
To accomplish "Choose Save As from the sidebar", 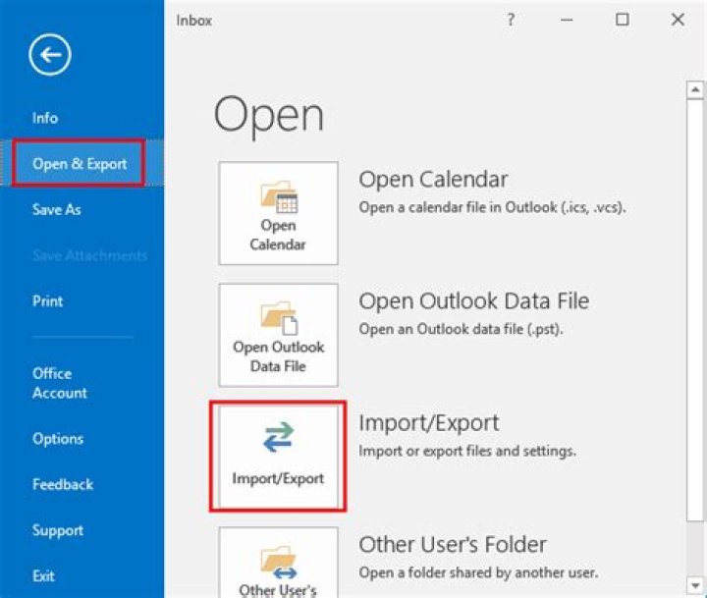I will (x=57, y=209).
